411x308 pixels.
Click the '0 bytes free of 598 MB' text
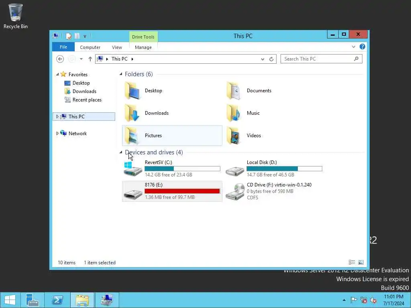tap(270, 191)
